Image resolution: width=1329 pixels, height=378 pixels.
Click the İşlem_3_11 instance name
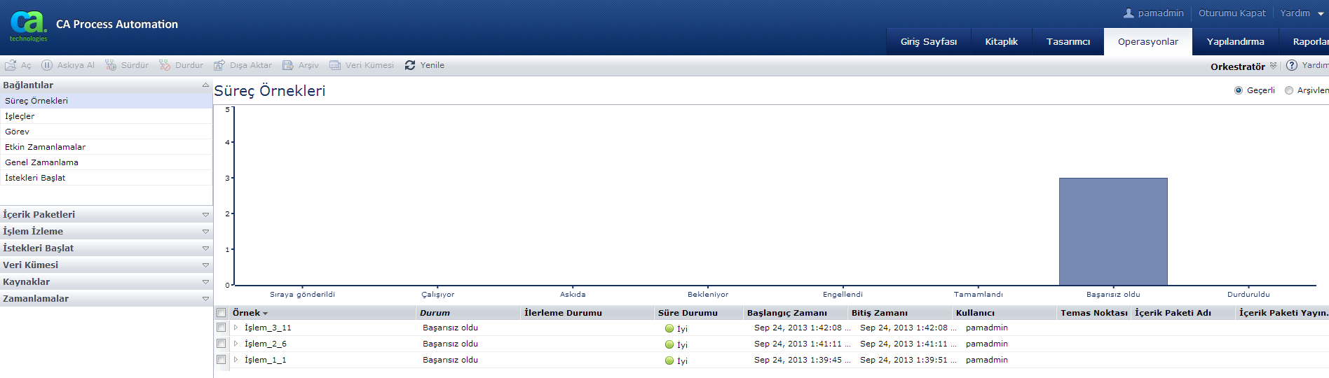[268, 328]
